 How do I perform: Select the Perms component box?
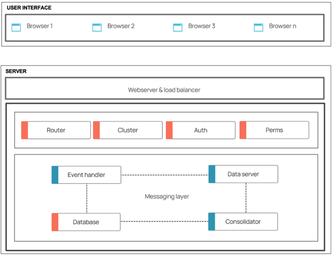274,130
